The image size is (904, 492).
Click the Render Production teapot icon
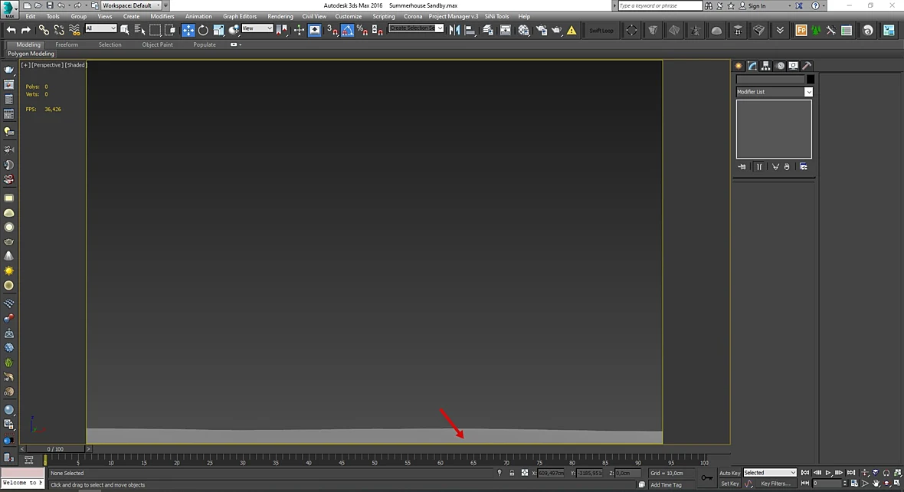point(557,30)
